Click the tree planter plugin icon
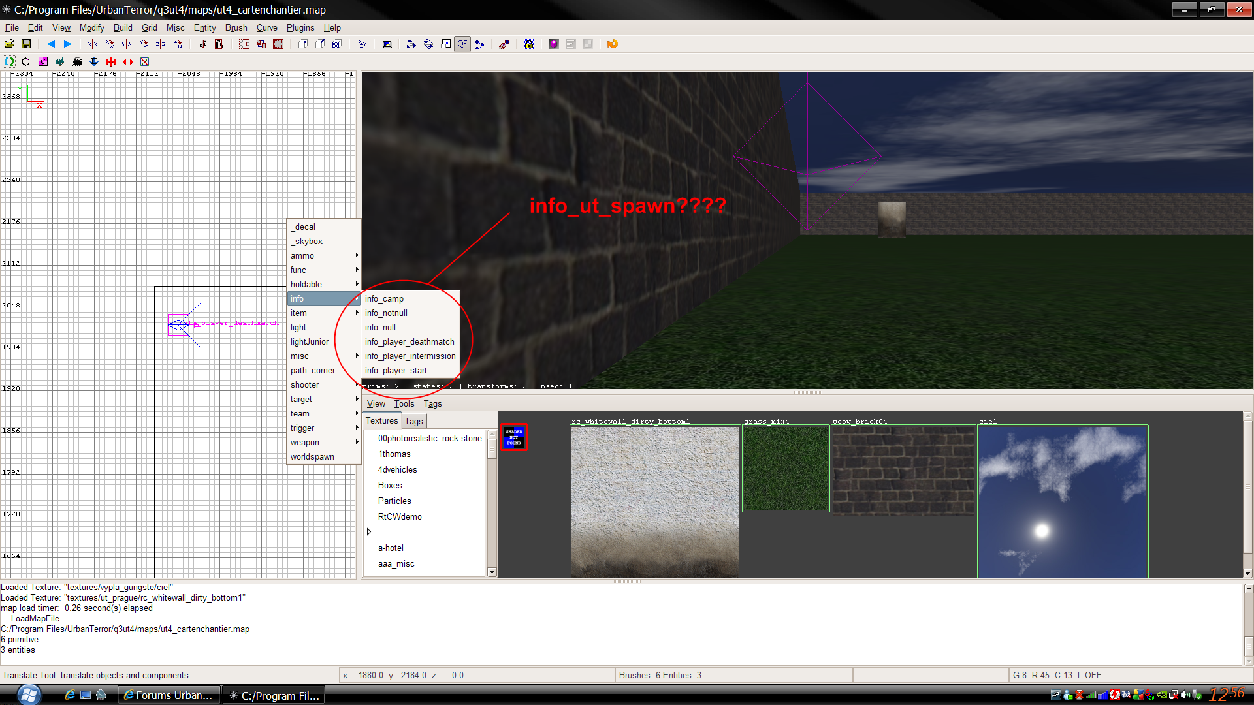 pyautogui.click(x=60, y=61)
